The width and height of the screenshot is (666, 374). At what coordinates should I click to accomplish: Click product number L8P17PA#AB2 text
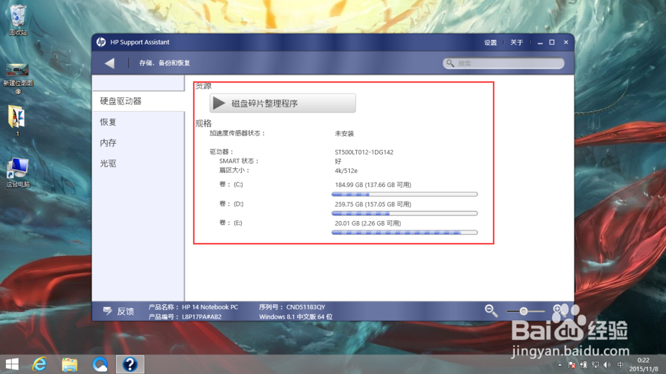click(x=202, y=317)
